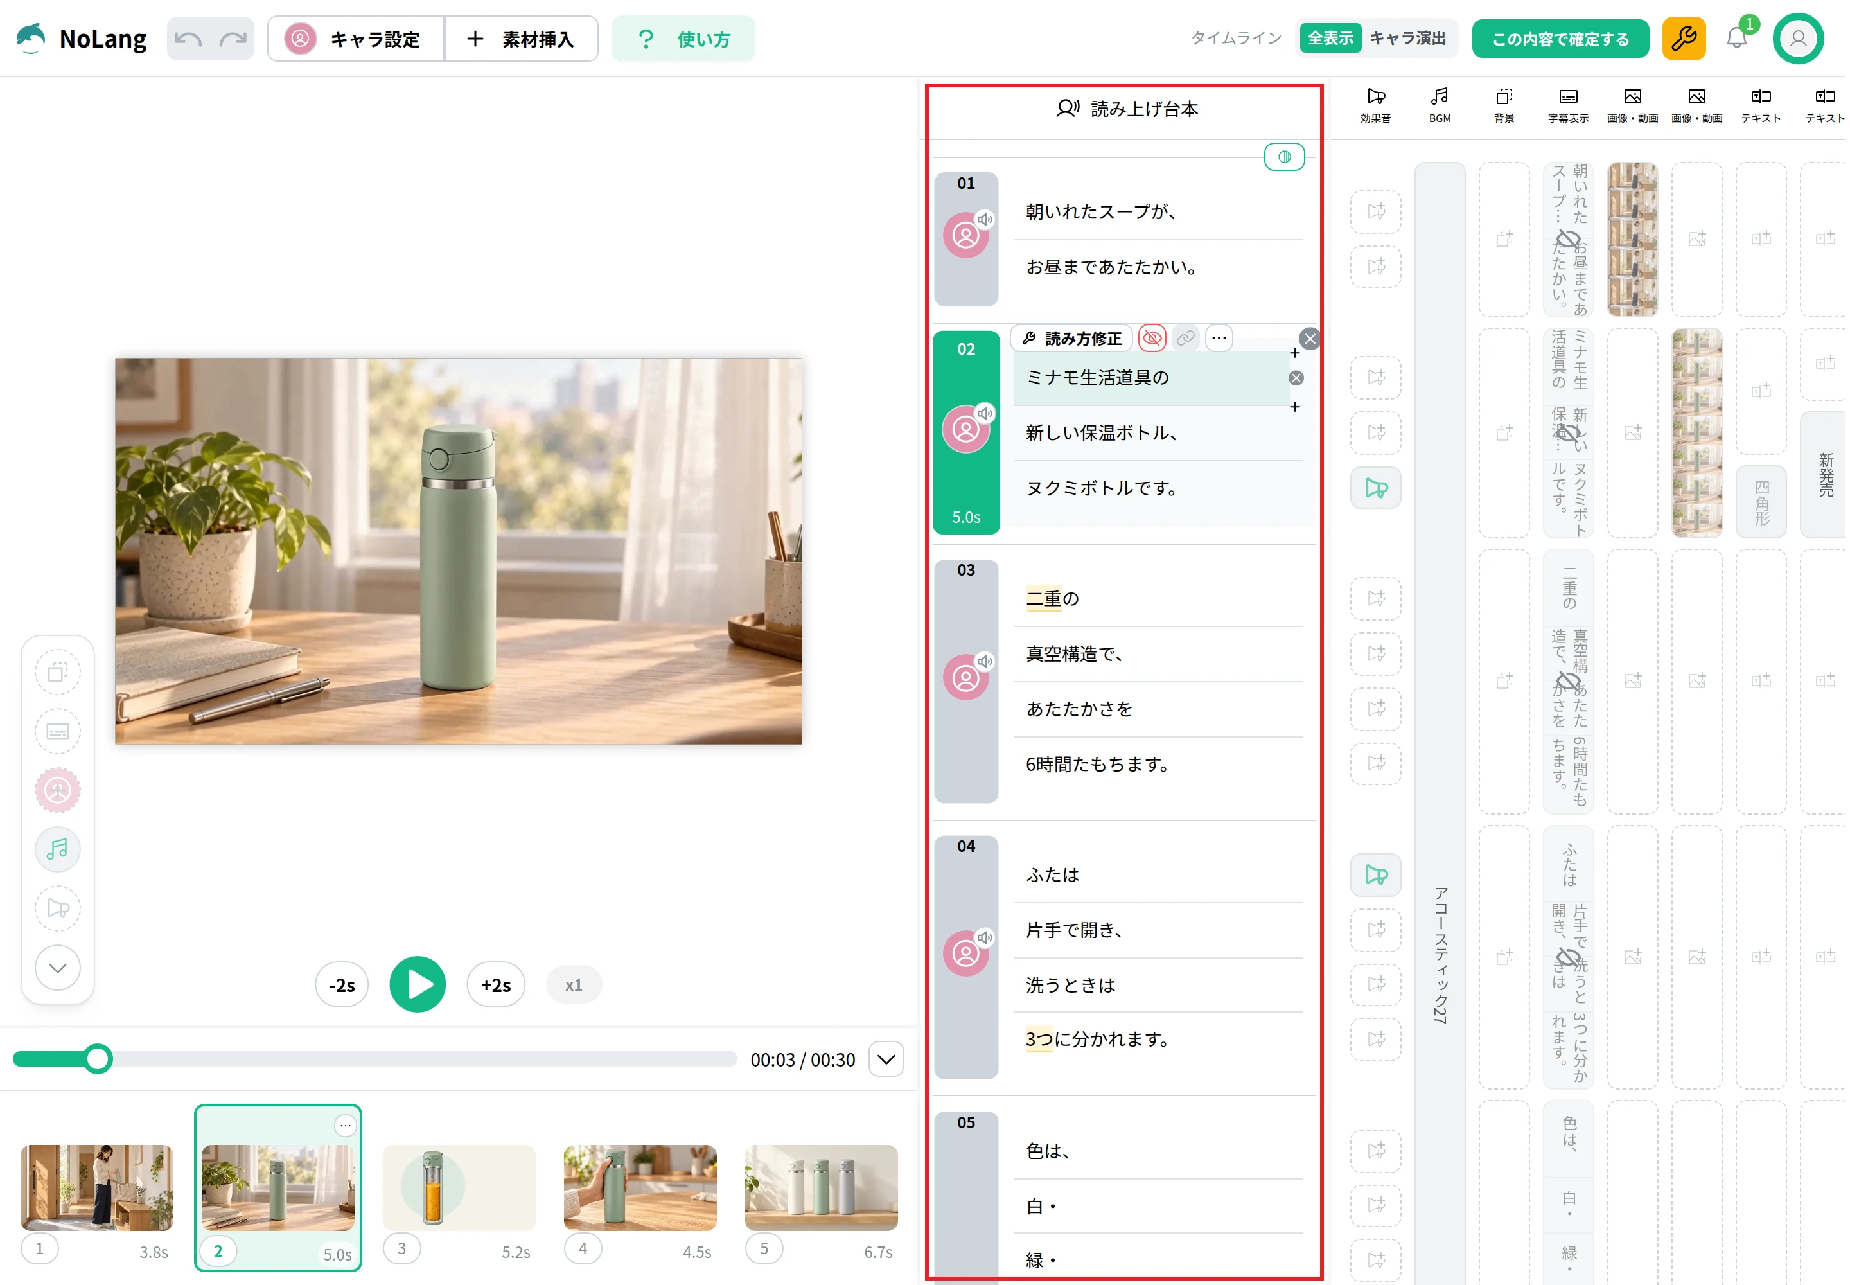Switch timeline to 全表示 mode
This screenshot has height=1285, width=1850.
click(1330, 38)
